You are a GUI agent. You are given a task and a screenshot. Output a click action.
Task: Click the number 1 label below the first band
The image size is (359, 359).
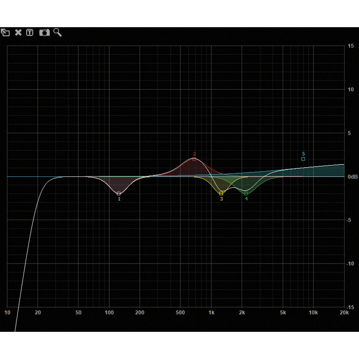[x=119, y=199]
